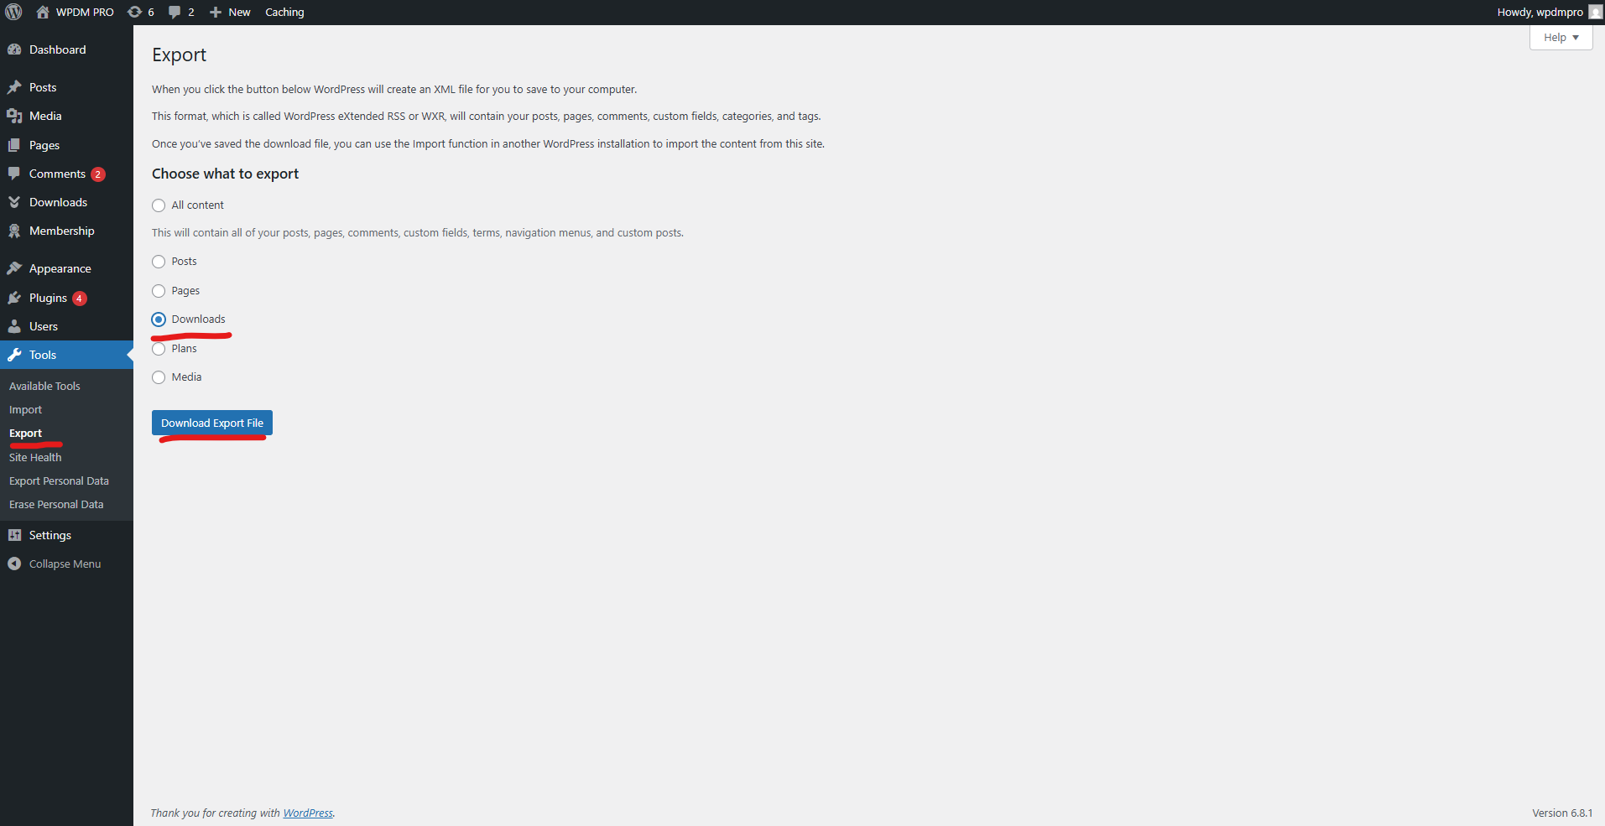Open the WPDM PRO site menu
This screenshot has height=826, width=1605.
75,12
